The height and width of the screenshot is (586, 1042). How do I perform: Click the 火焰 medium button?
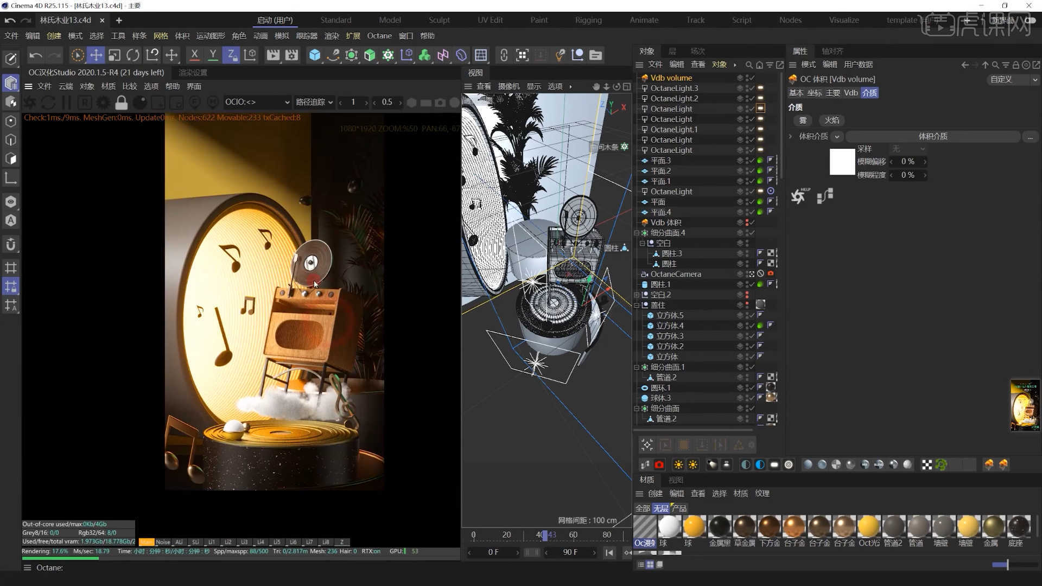[831, 120]
